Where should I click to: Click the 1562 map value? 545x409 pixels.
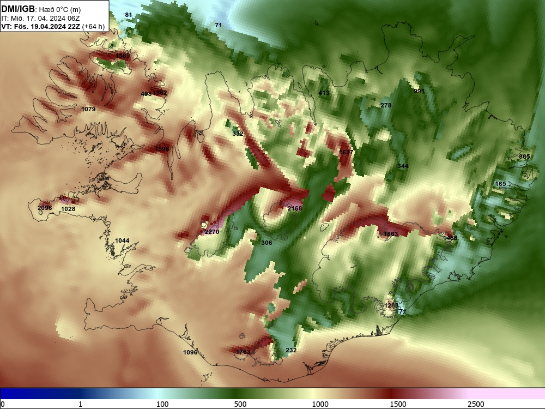(160, 93)
